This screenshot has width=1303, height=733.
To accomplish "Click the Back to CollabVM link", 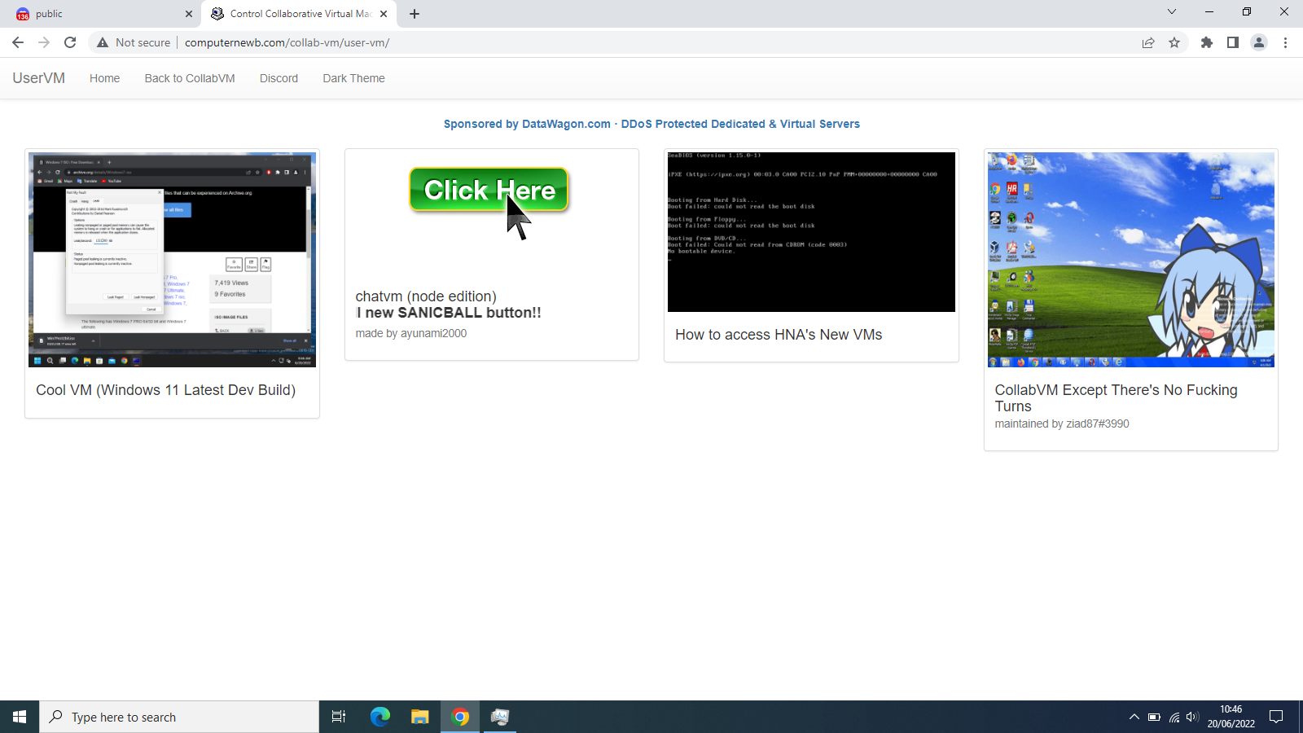I will coord(190,78).
